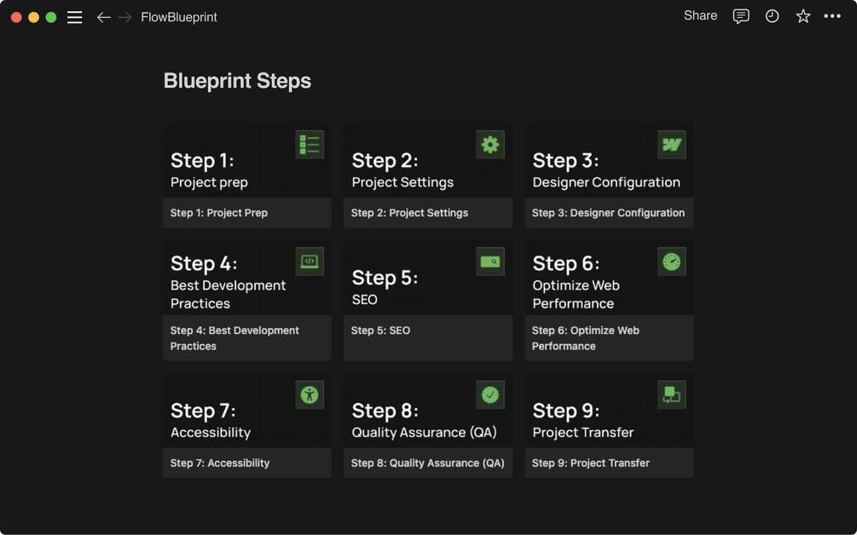The width and height of the screenshot is (857, 535).
Task: Click the green gear icon on Step 2
Action: click(x=490, y=145)
